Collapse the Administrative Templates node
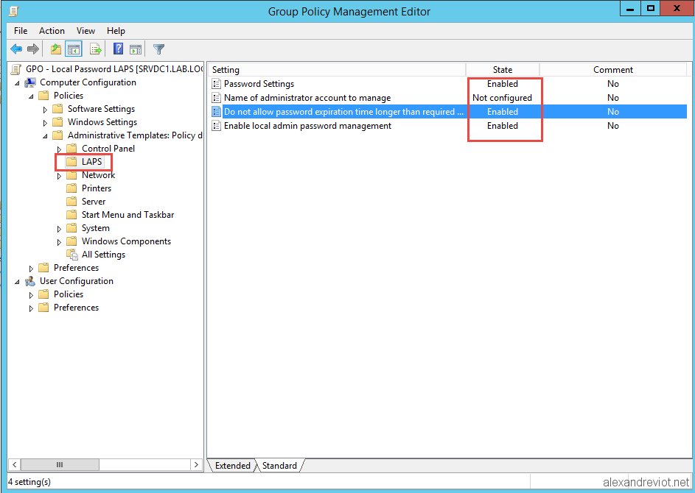 tap(45, 136)
